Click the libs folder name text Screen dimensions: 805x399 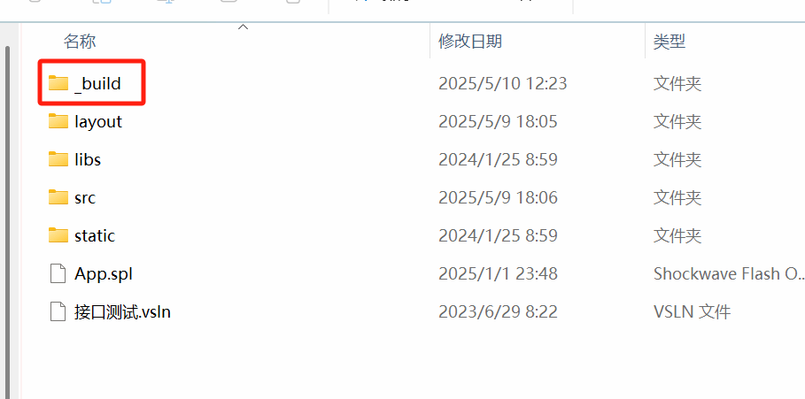click(x=88, y=159)
